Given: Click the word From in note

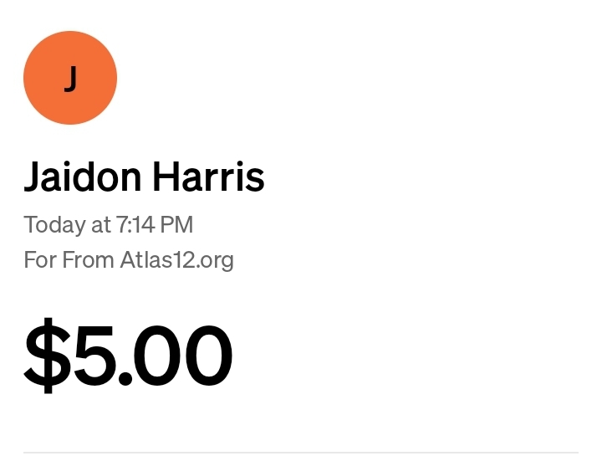Looking at the screenshot, I should 88,259.
